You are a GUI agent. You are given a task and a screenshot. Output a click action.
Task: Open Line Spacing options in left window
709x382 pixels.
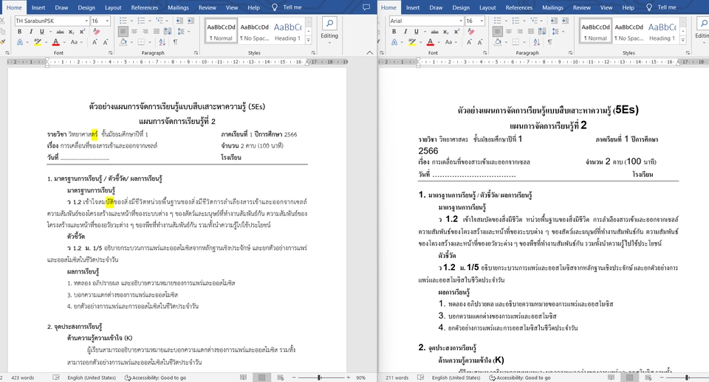(x=181, y=32)
